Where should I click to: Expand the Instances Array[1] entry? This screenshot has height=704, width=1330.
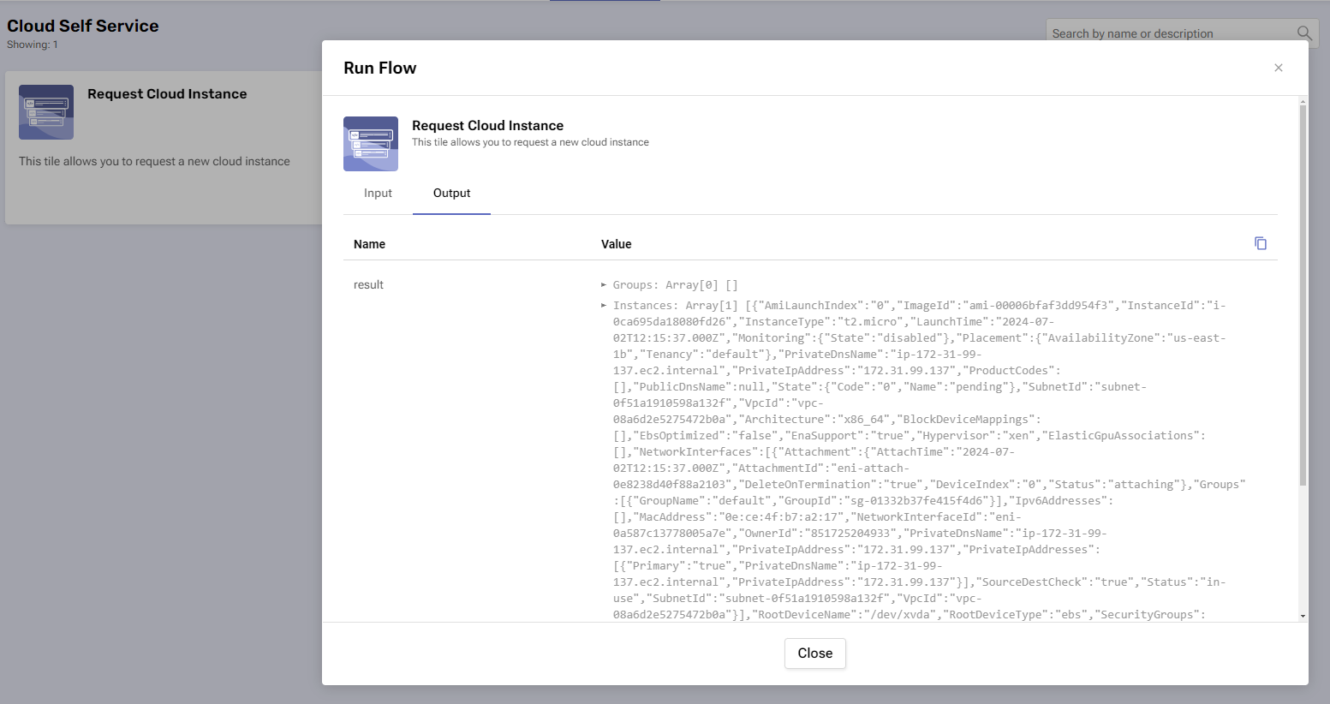pos(604,305)
